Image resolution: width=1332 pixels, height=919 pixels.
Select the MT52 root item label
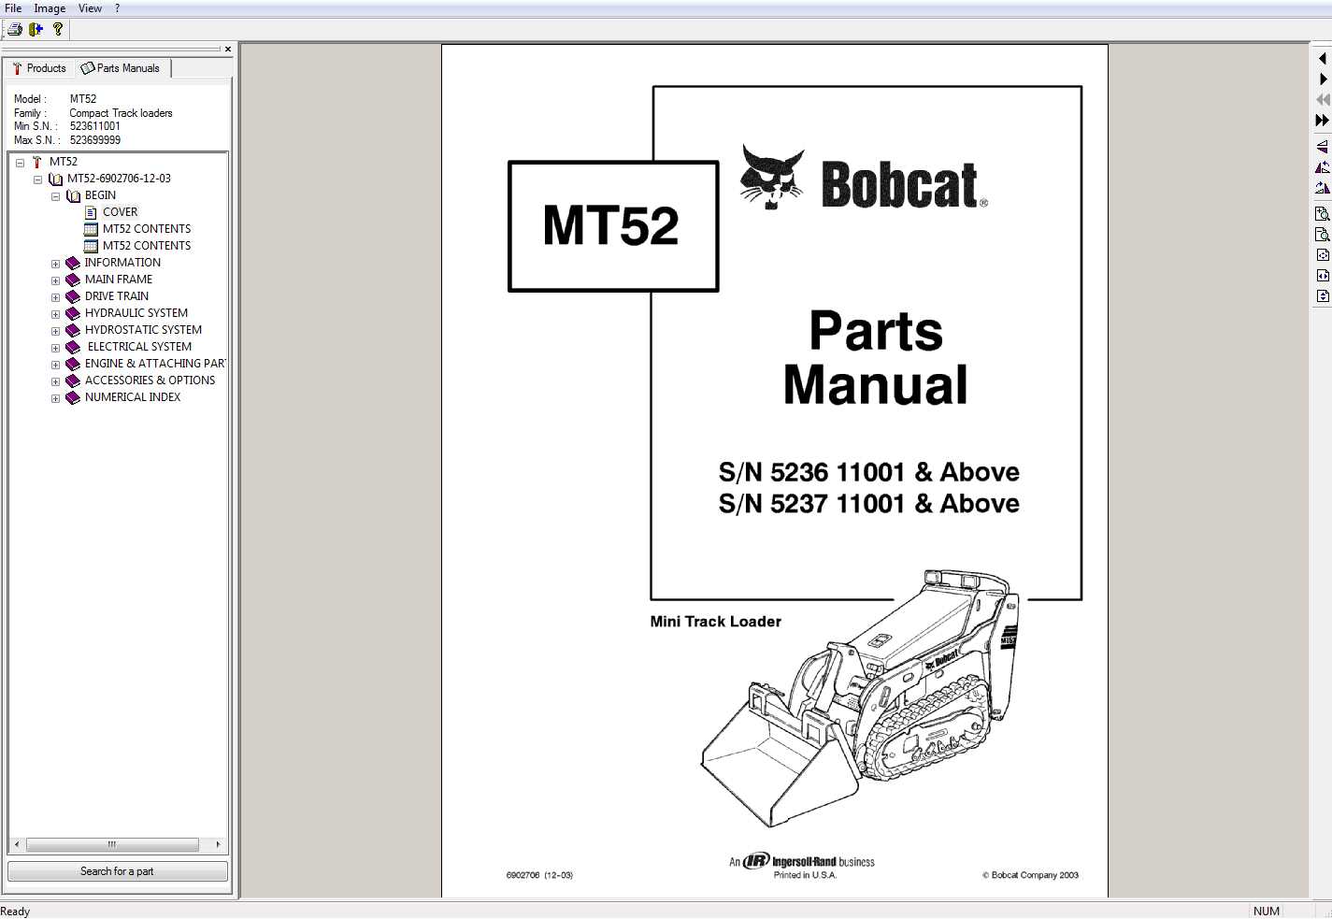tap(64, 162)
